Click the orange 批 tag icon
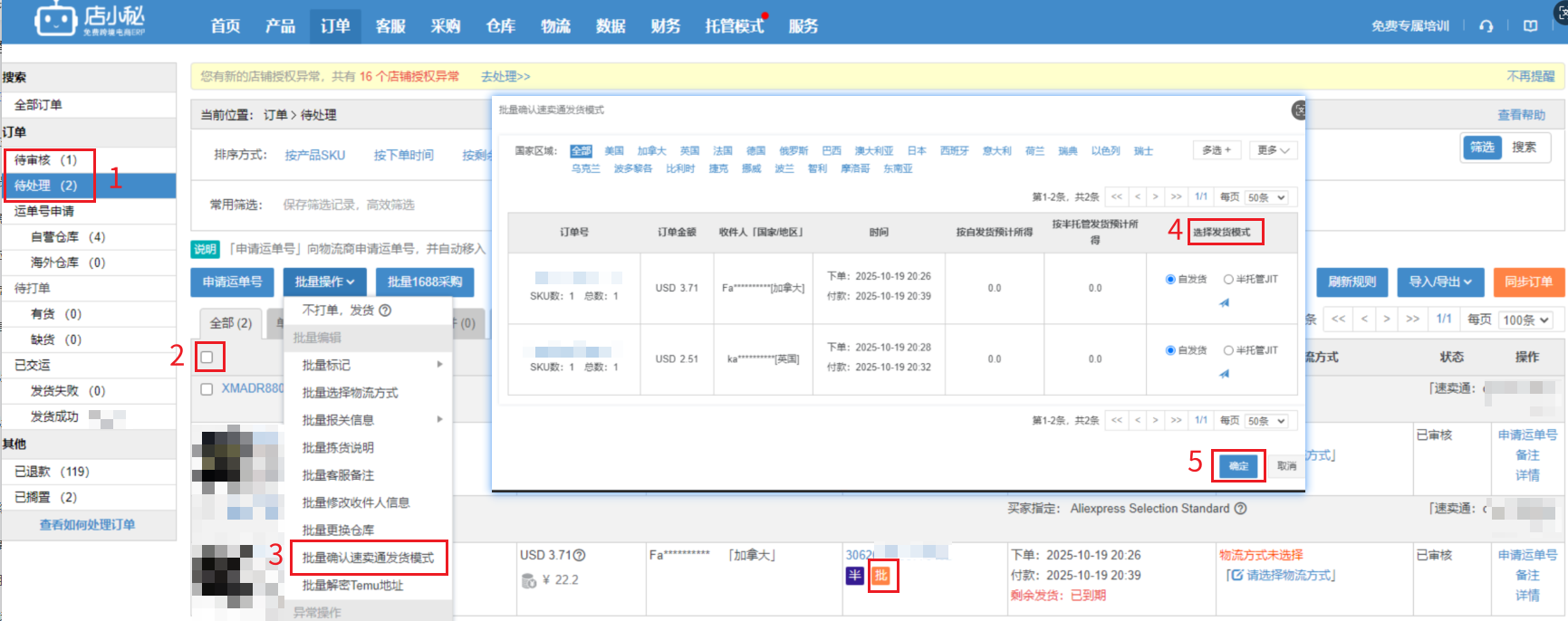 tap(880, 576)
